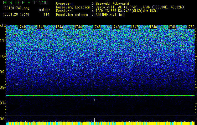This screenshot has height=125, width=197.
Task: Click the 1750 time marker
Action: pos(191,27)
